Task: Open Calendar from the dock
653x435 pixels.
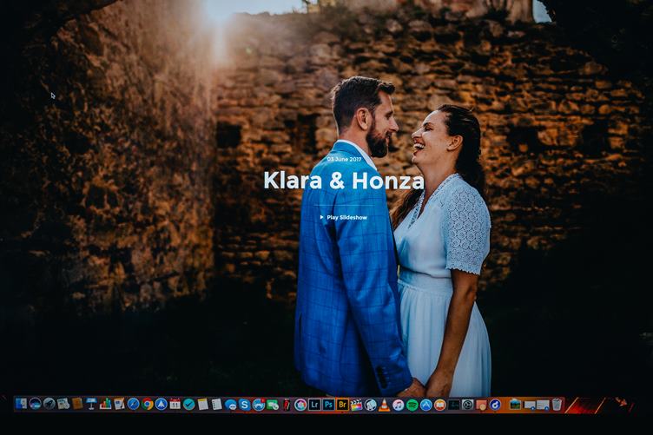Action: pos(175,404)
